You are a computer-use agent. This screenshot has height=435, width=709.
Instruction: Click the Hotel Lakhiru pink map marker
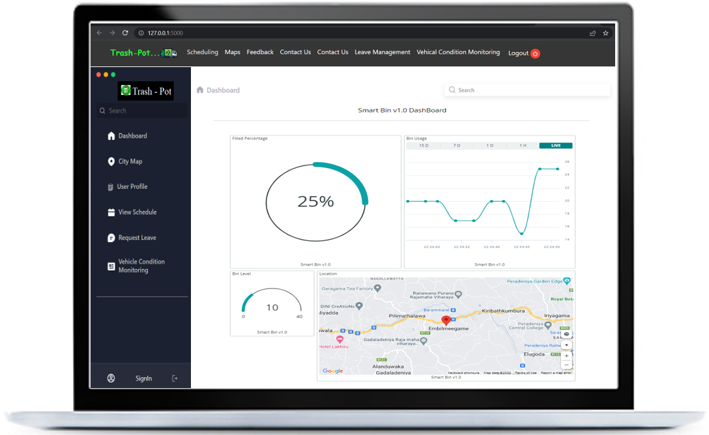coord(340,339)
